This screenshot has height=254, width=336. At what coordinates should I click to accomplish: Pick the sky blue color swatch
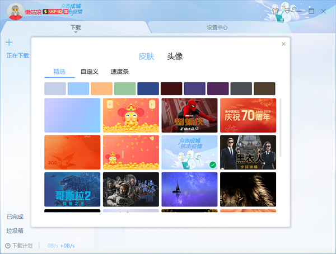pyautogui.click(x=78, y=88)
